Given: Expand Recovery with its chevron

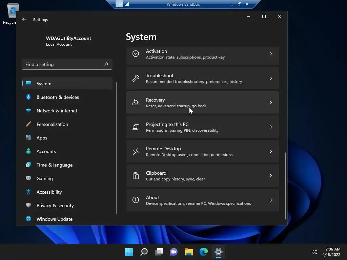Looking at the screenshot, I should [x=271, y=103].
